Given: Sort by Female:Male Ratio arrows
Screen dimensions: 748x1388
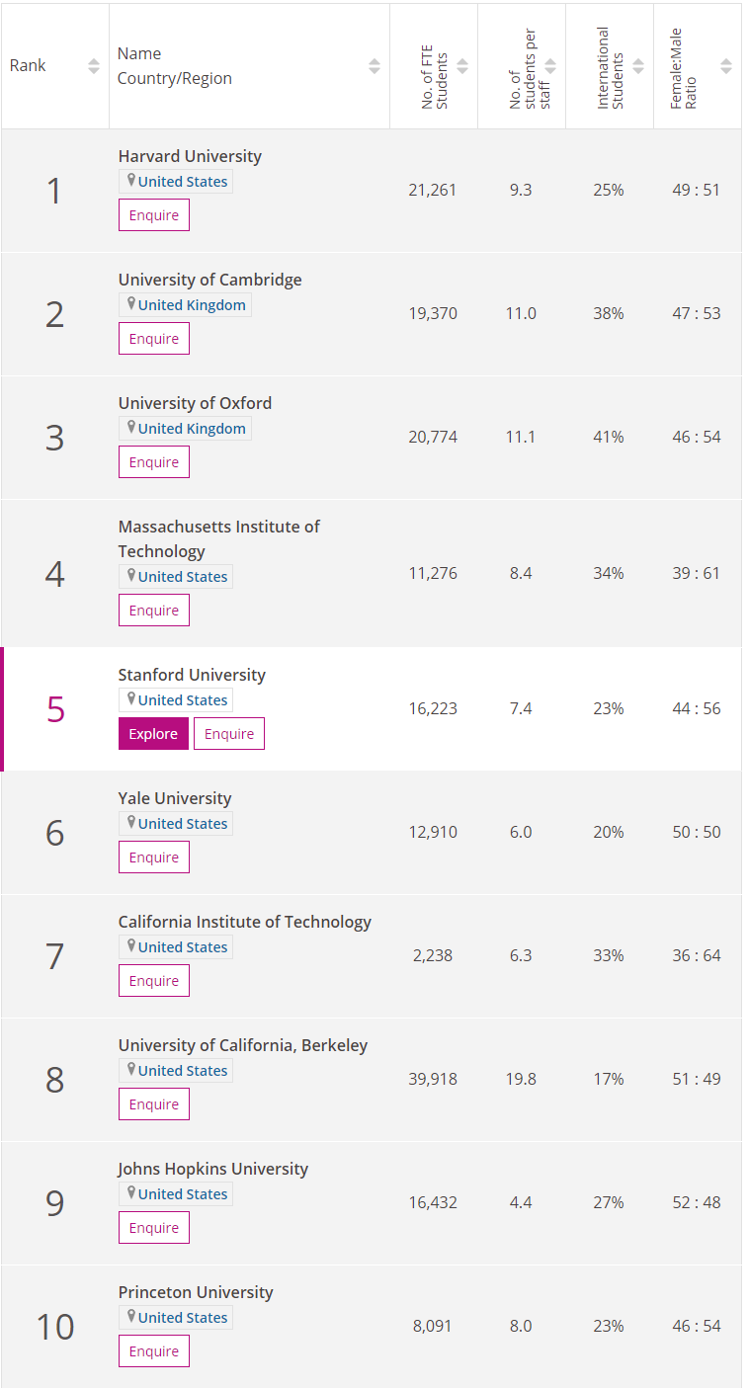Looking at the screenshot, I should point(726,66).
